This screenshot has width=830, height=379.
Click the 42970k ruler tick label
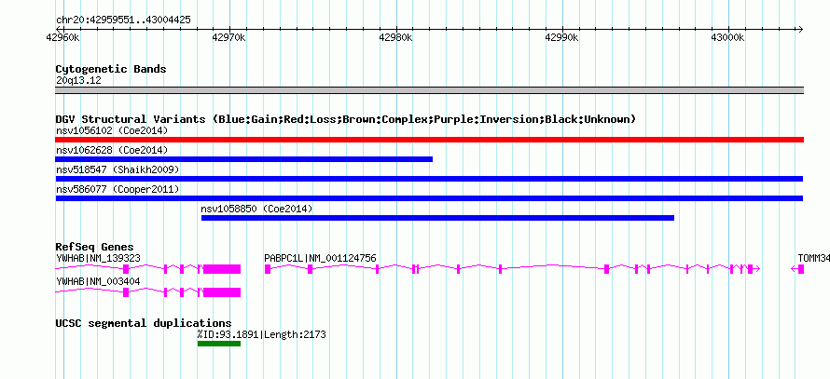point(228,38)
